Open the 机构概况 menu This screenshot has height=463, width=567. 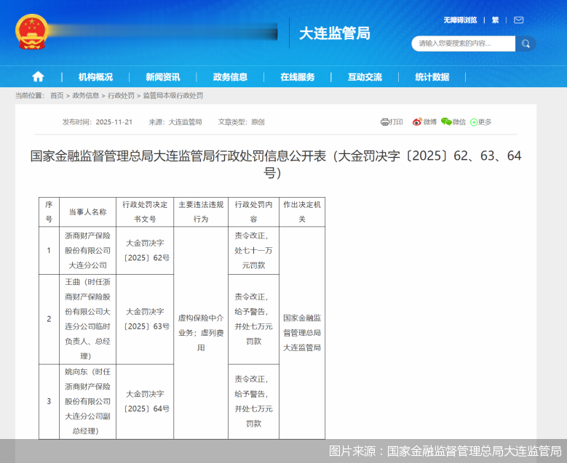point(95,77)
